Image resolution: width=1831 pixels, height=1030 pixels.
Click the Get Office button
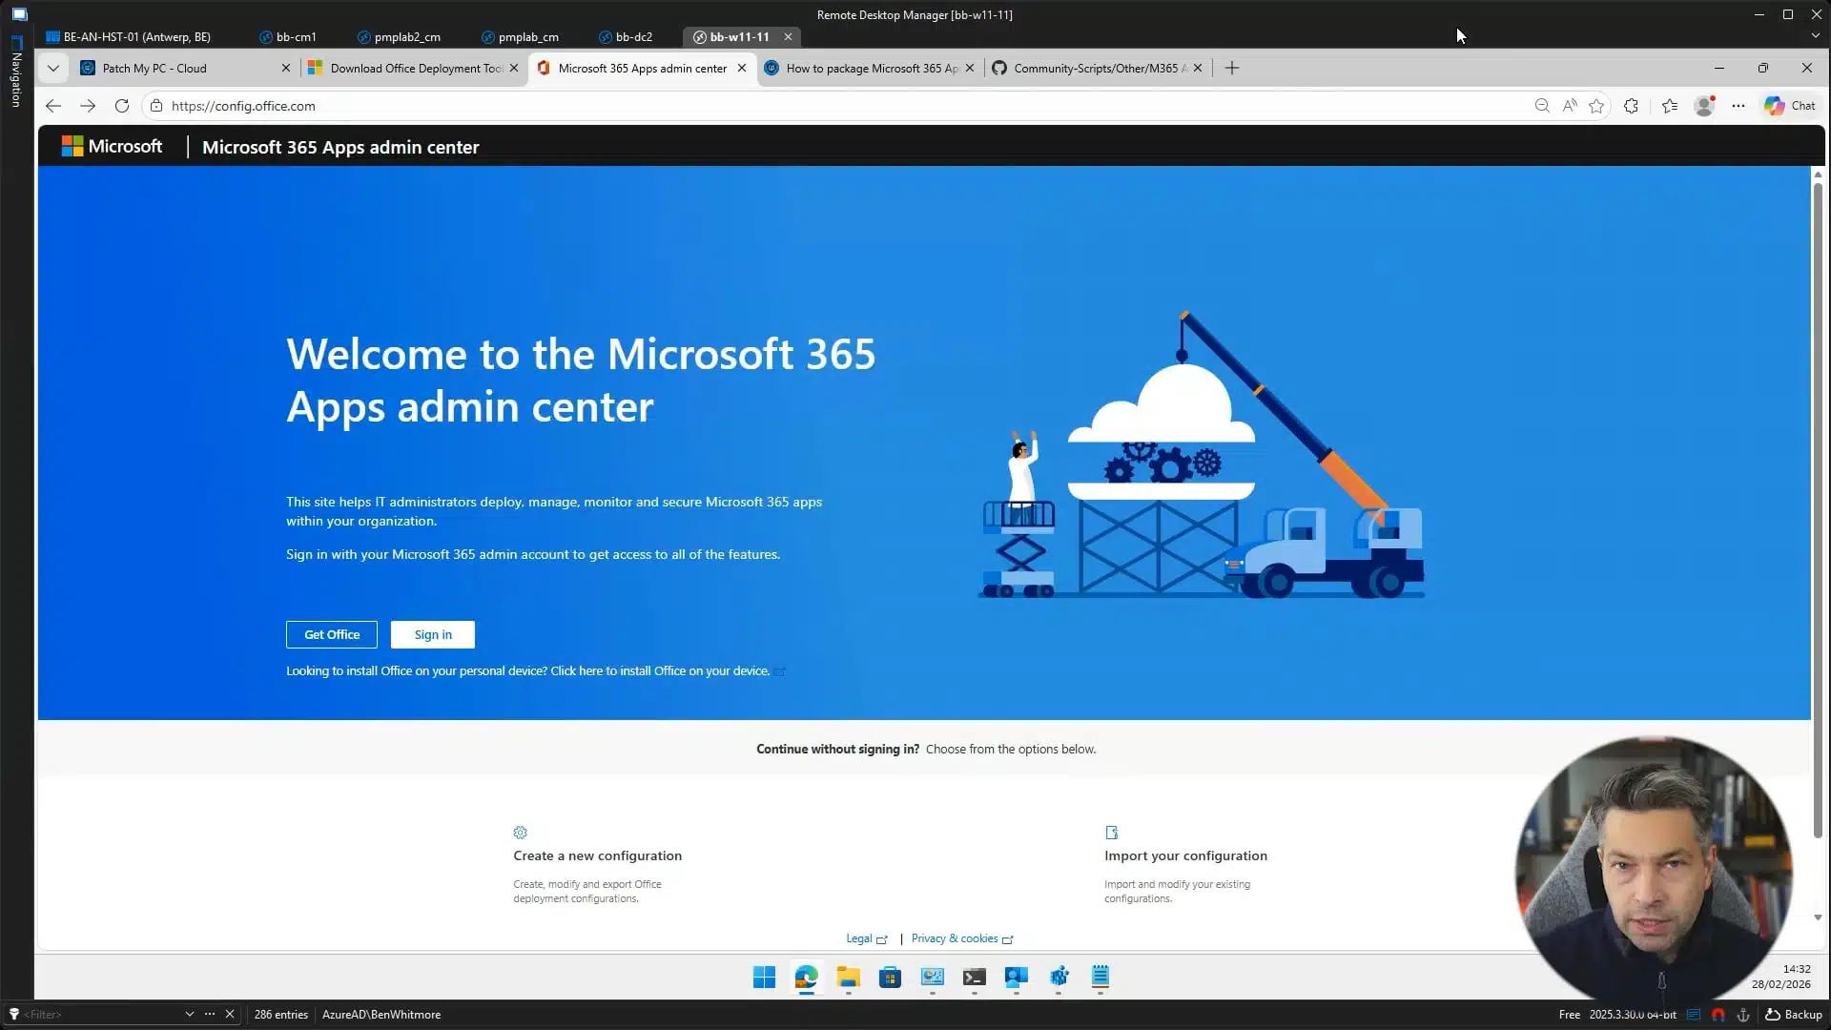click(x=331, y=634)
